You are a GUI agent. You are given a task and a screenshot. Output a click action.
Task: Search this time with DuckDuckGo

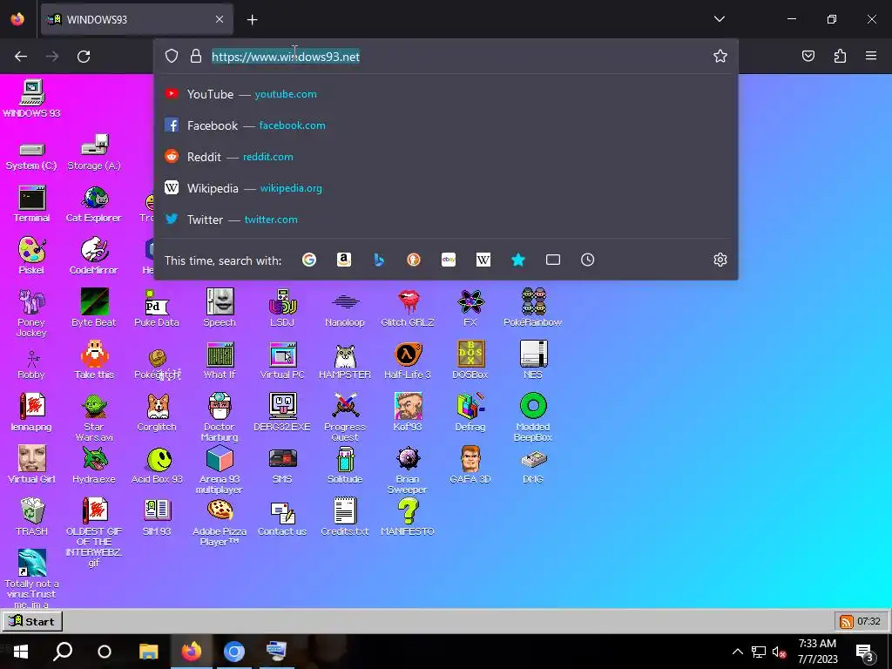(x=414, y=260)
